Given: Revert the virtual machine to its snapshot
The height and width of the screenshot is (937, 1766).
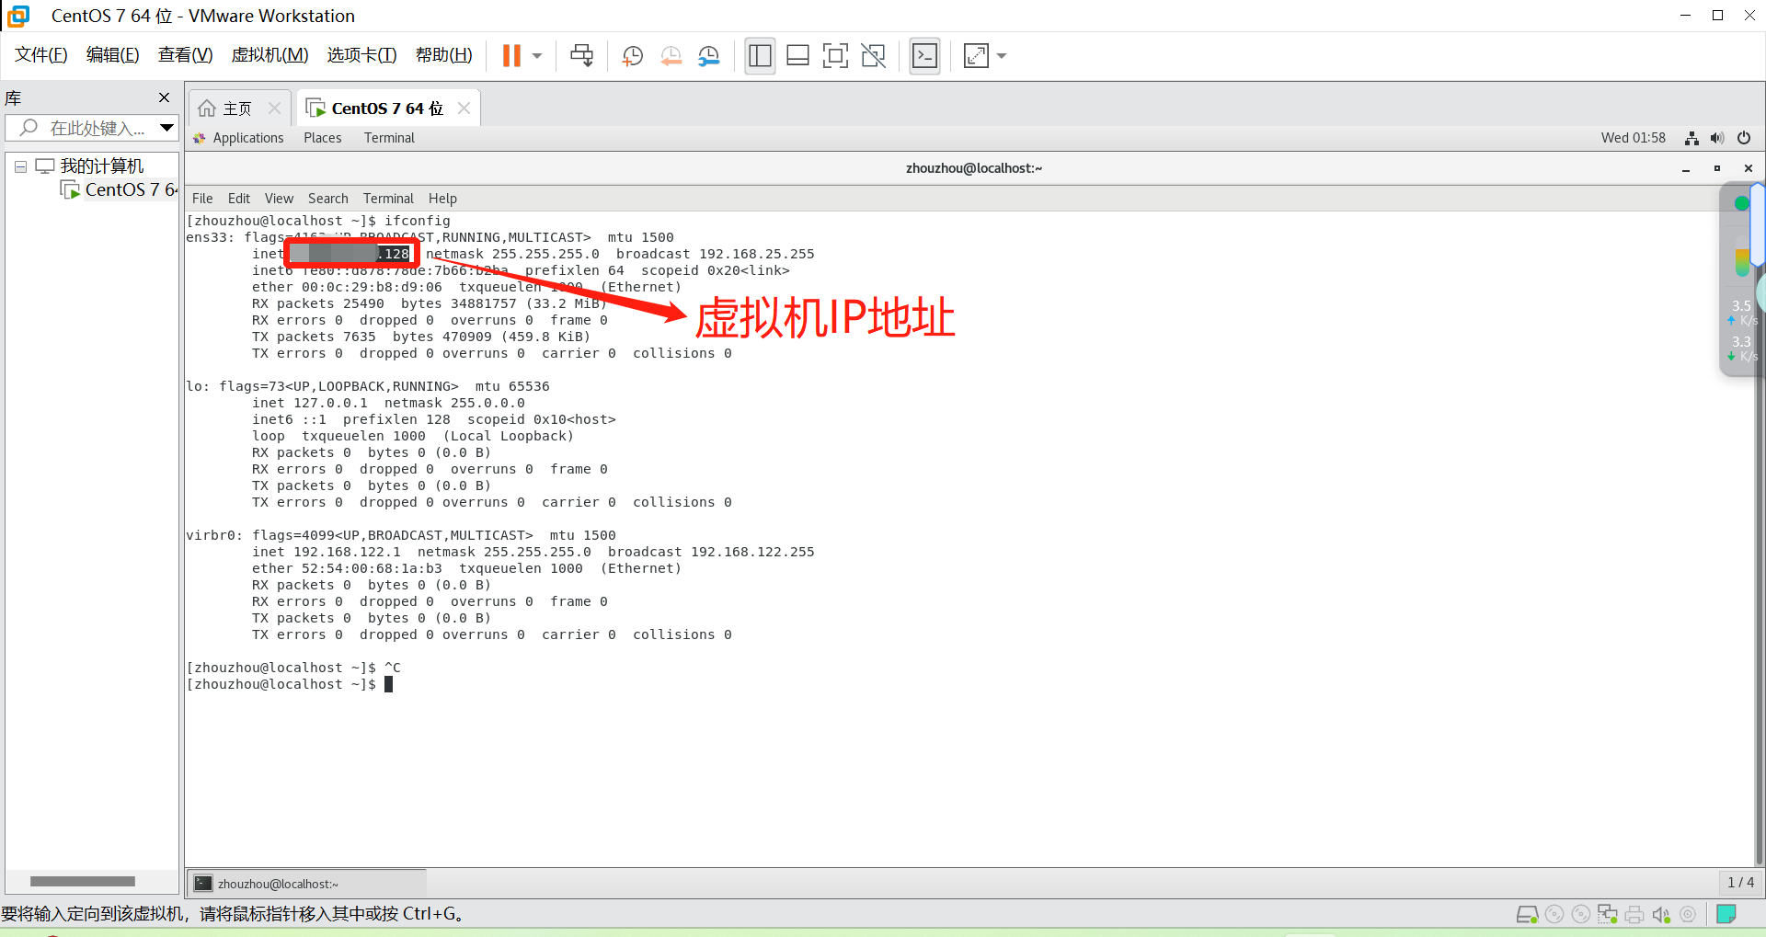Looking at the screenshot, I should [671, 55].
